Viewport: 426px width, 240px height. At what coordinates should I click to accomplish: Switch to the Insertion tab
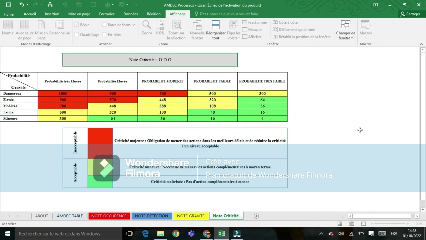[x=52, y=14]
